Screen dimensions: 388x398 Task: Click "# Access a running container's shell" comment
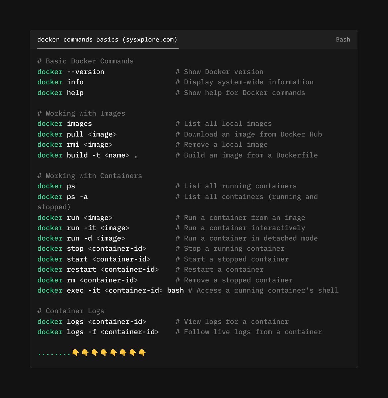click(263, 291)
